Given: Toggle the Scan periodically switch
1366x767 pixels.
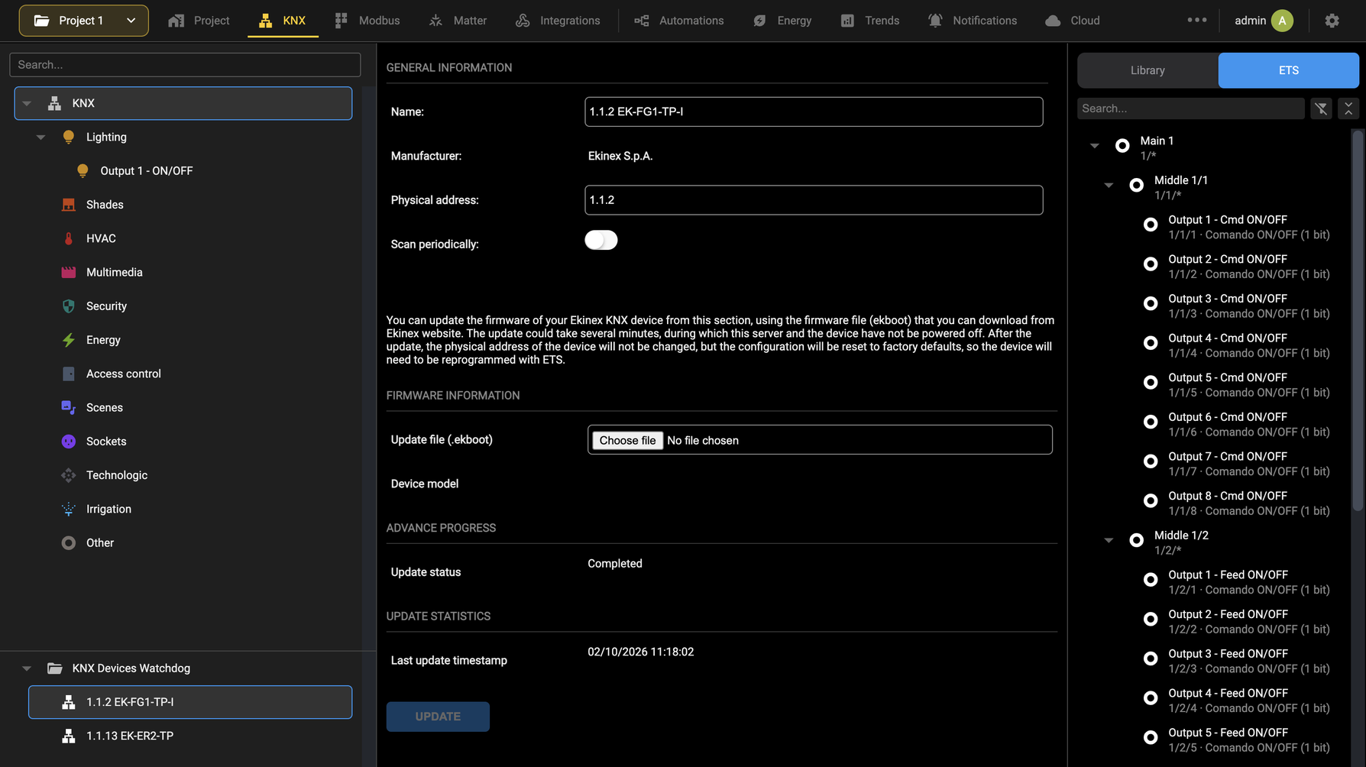Looking at the screenshot, I should 601,240.
